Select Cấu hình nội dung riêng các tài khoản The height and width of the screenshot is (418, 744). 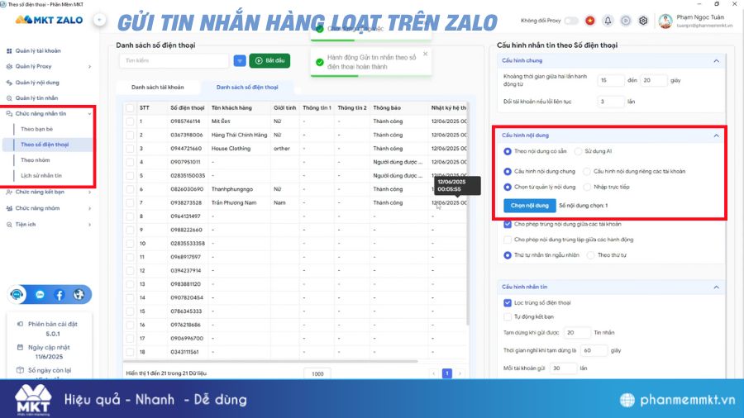point(587,172)
